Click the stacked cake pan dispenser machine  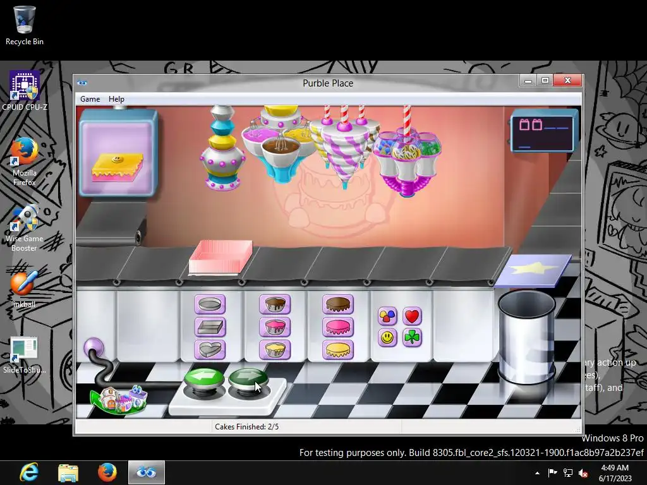223,148
